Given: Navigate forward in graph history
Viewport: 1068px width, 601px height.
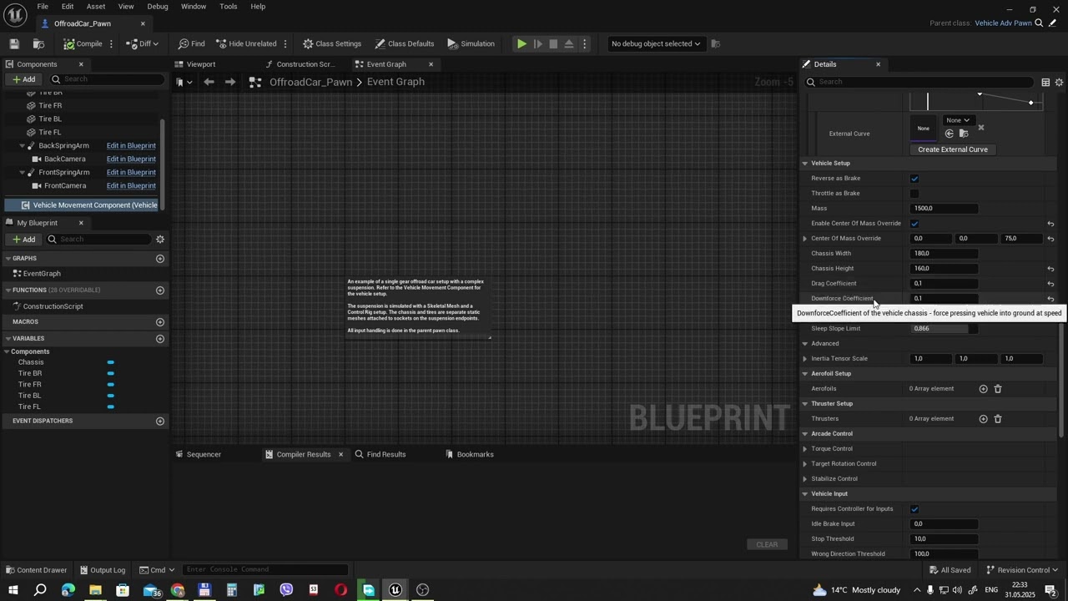Looking at the screenshot, I should coord(230,82).
